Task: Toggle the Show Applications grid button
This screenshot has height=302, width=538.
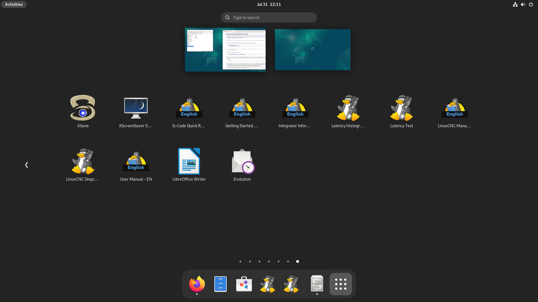Action: pos(341,284)
